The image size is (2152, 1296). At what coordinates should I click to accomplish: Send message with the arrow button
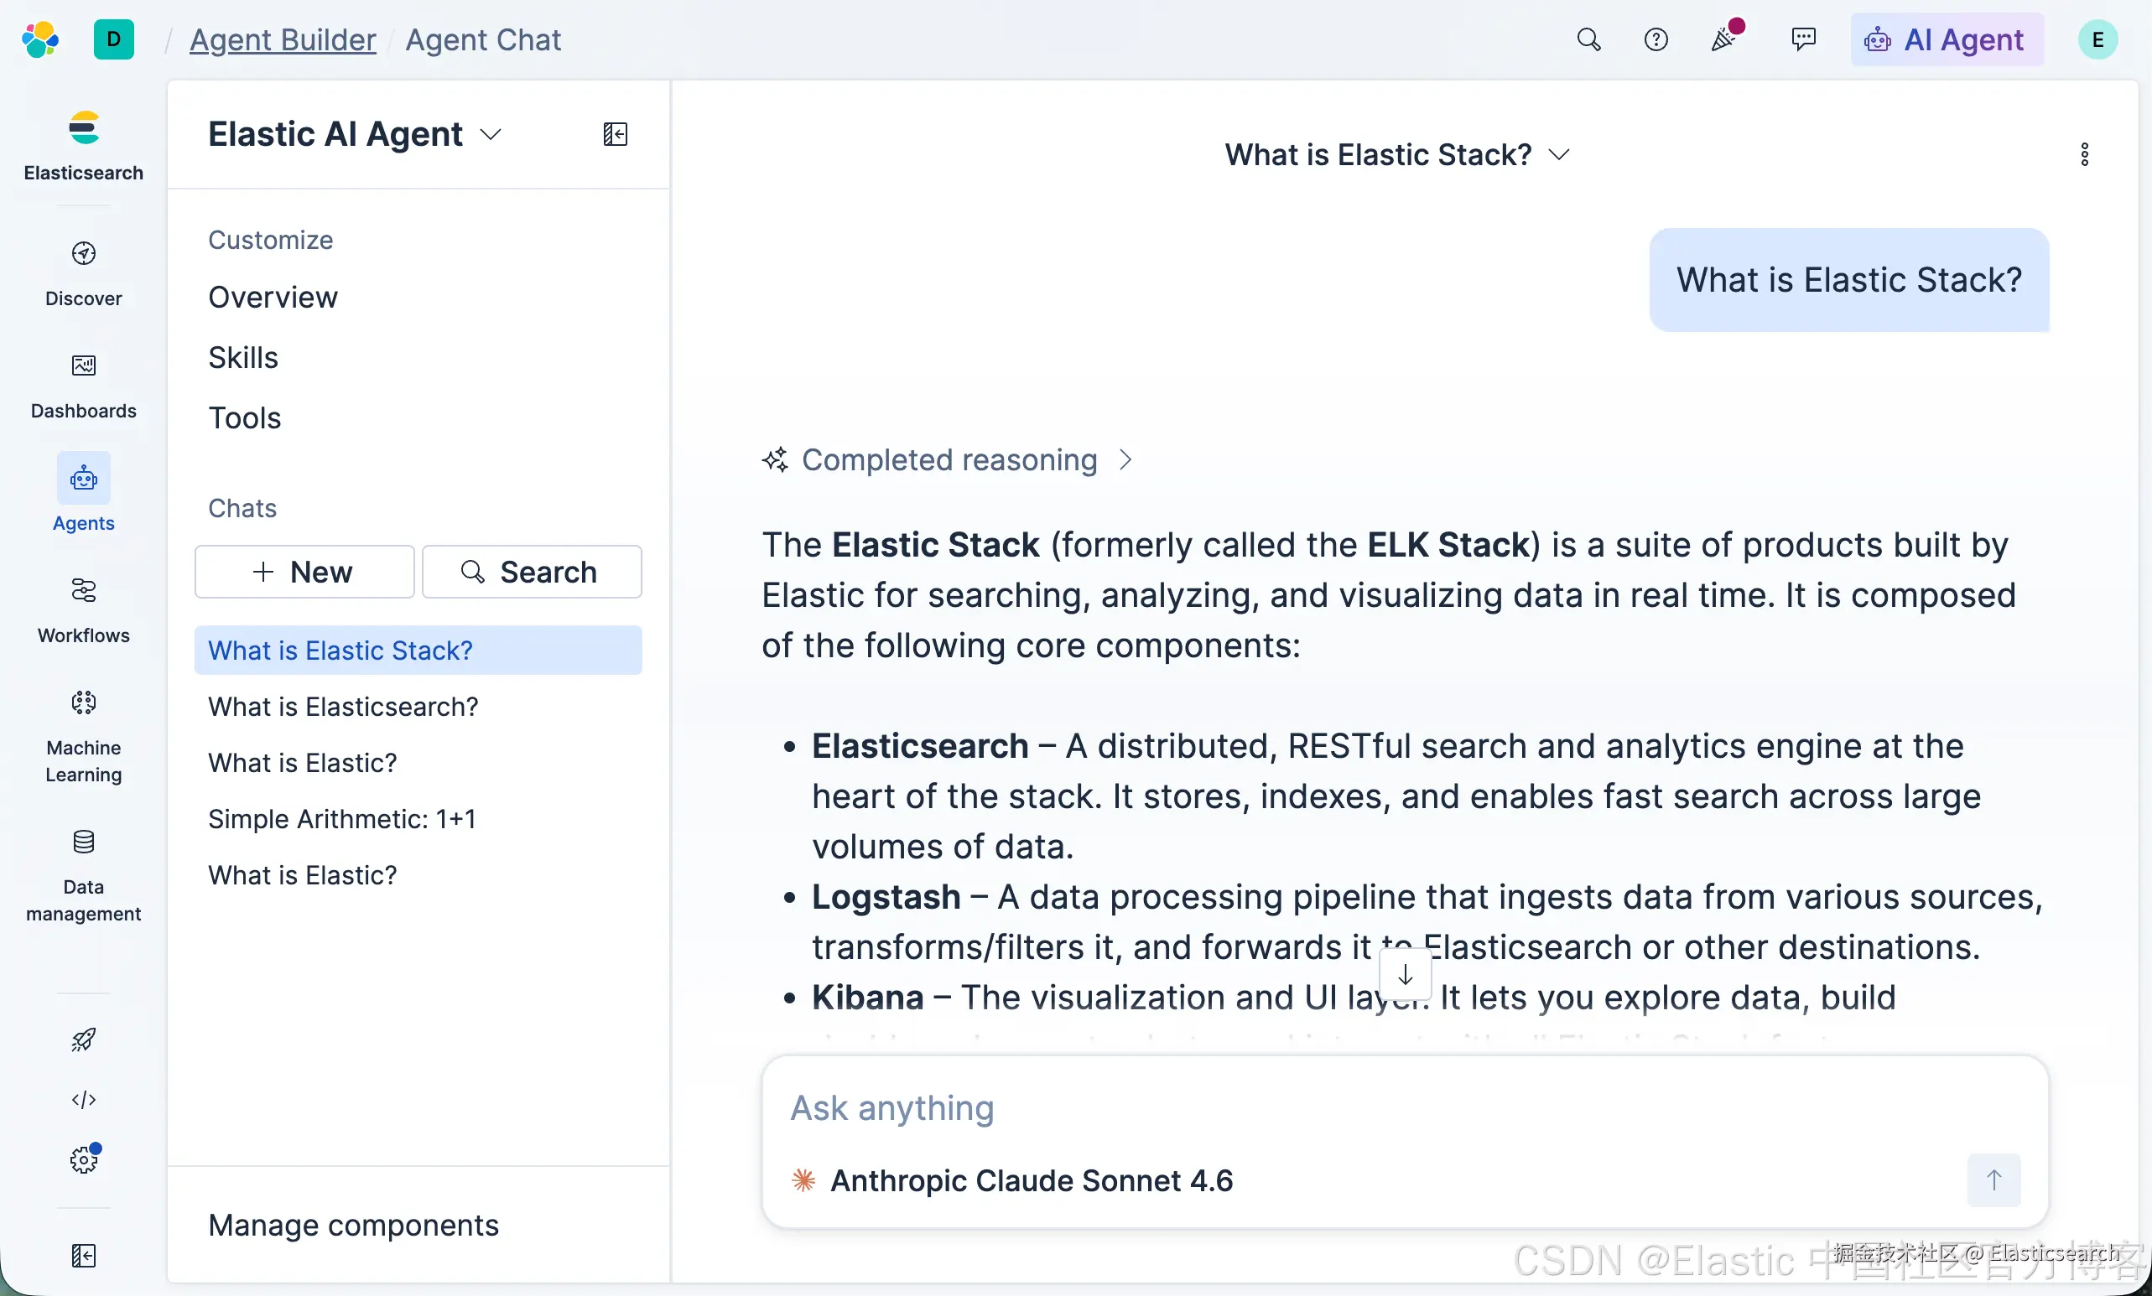(x=1994, y=1180)
